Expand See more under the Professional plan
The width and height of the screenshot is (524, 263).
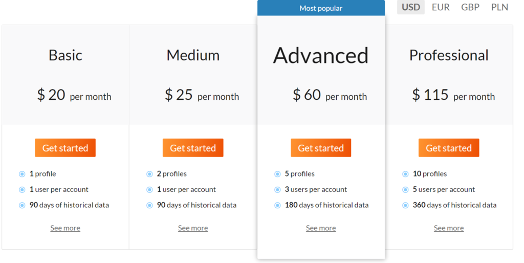[449, 228]
